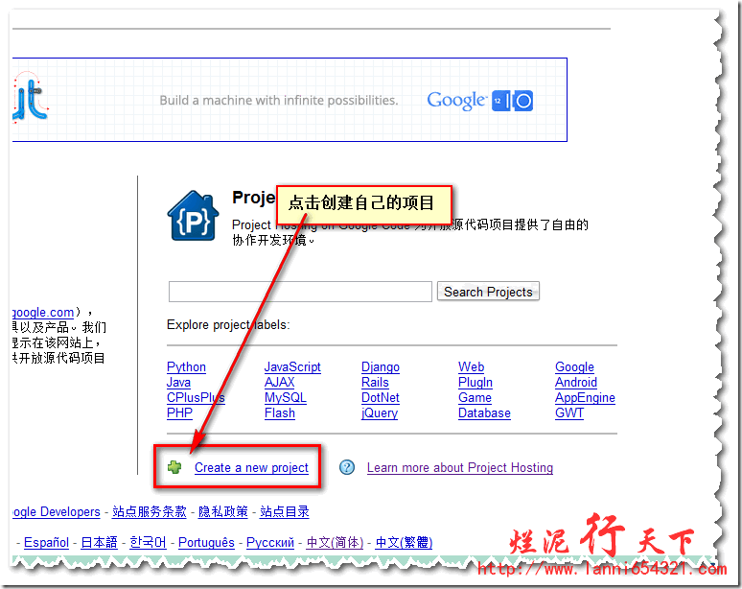
Task: Browse projects labeled Python
Action: click(186, 367)
